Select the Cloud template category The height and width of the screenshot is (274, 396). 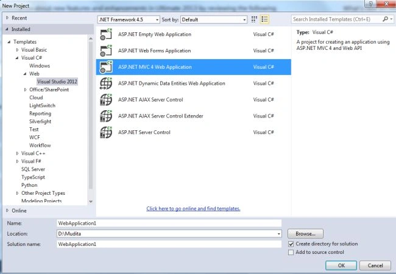(36, 97)
